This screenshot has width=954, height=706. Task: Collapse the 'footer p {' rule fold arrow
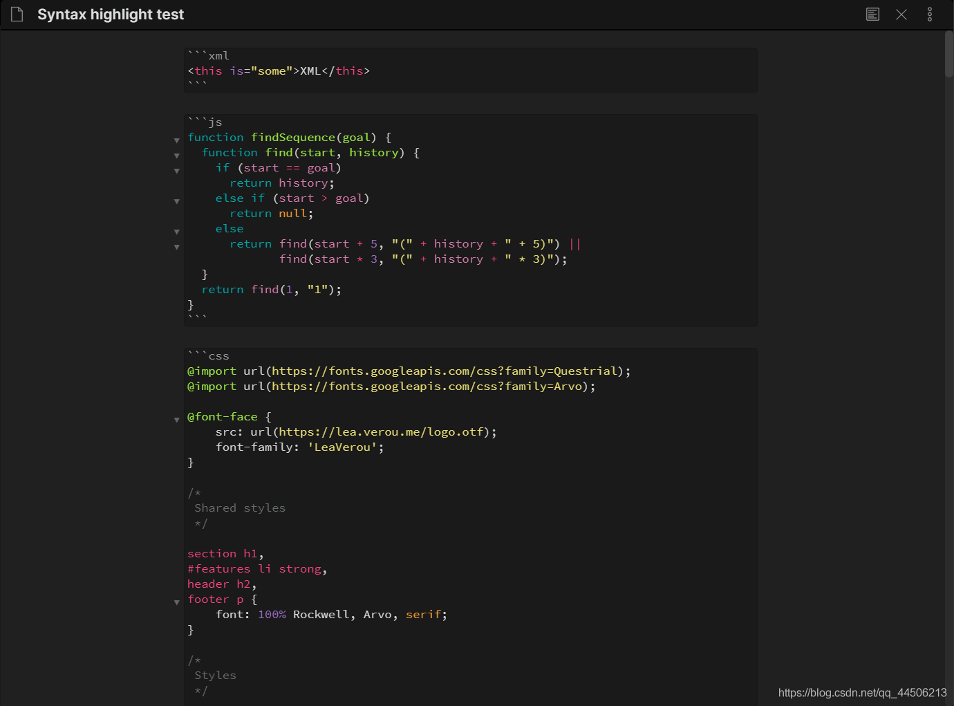[x=177, y=602]
